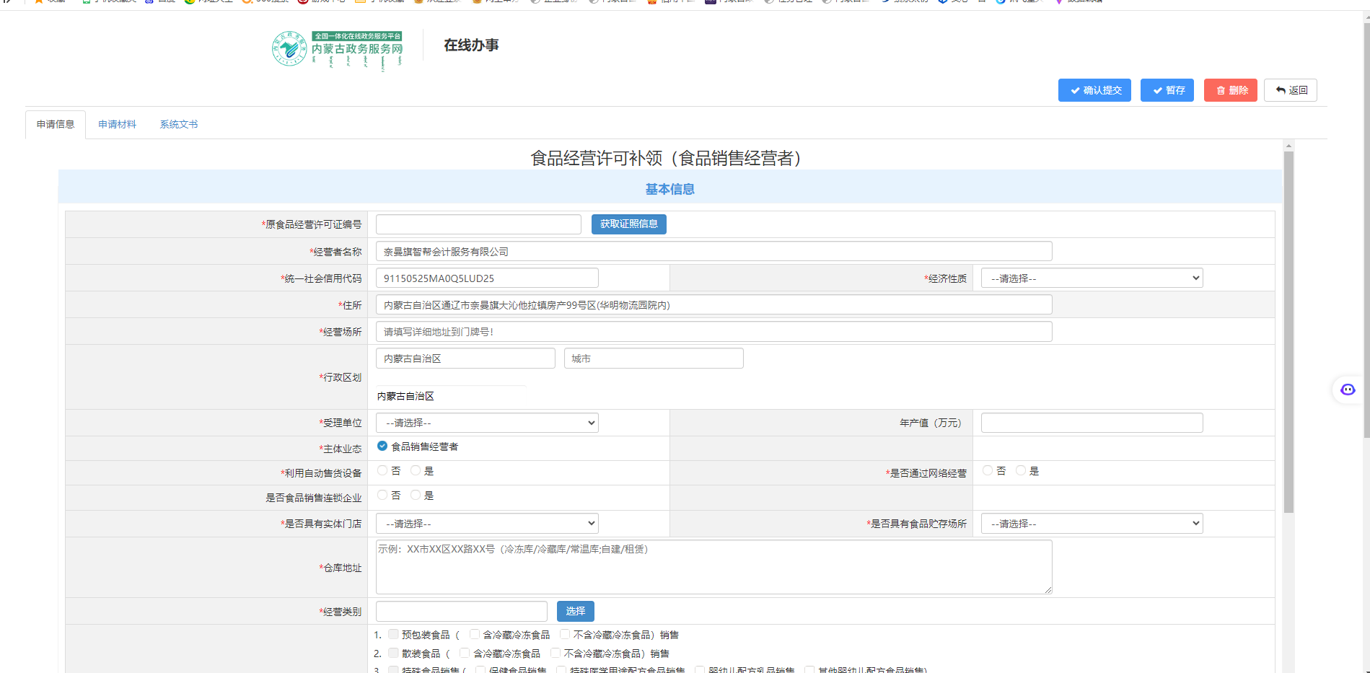Image resolution: width=1370 pixels, height=673 pixels.
Task: Click the 选择 button beside 经营类别
Action: pos(575,612)
